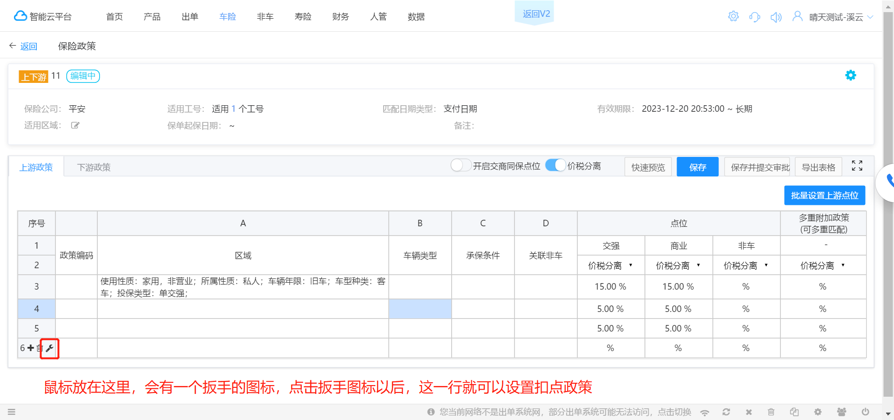
Task: Click the 智能云平台 cloud logo icon
Action: click(20, 16)
